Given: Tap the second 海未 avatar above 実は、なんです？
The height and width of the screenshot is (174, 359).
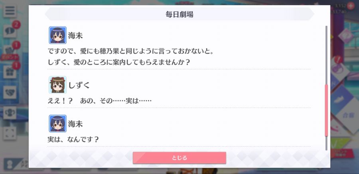Looking at the screenshot, I should [x=58, y=124].
